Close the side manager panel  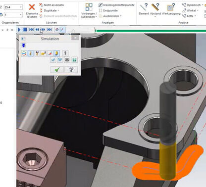click(12, 30)
